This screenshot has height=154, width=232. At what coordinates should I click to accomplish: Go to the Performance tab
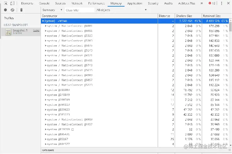coord(96,3)
